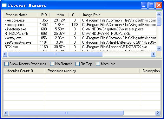164x119 pixels.
Task: Click the process list scroll up arrow
Action: tap(159, 15)
